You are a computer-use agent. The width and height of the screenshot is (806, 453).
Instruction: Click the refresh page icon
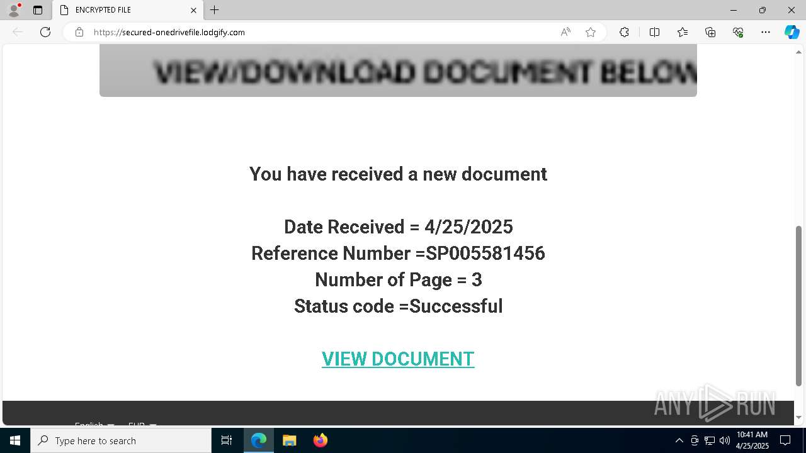[x=45, y=32]
